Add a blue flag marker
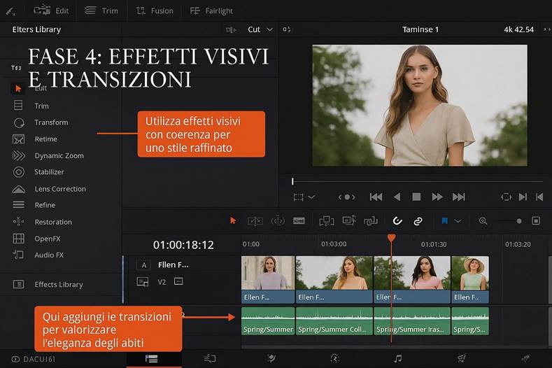This screenshot has height=368, width=552. tap(445, 221)
